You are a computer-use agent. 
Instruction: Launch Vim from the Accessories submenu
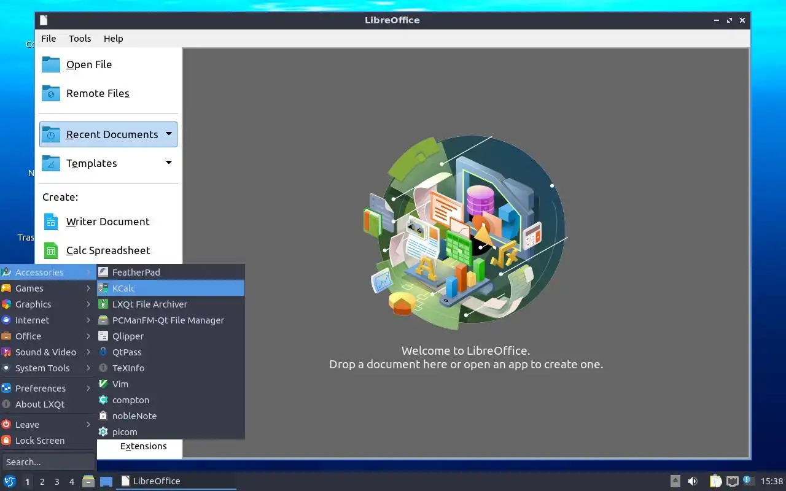click(171, 384)
